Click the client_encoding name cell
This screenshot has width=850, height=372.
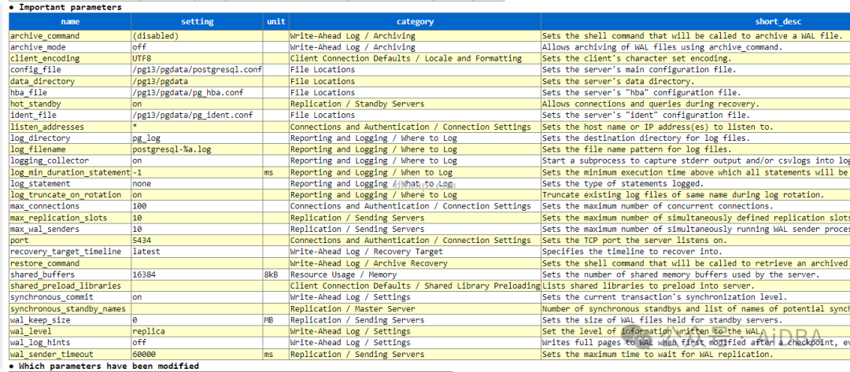(70, 58)
